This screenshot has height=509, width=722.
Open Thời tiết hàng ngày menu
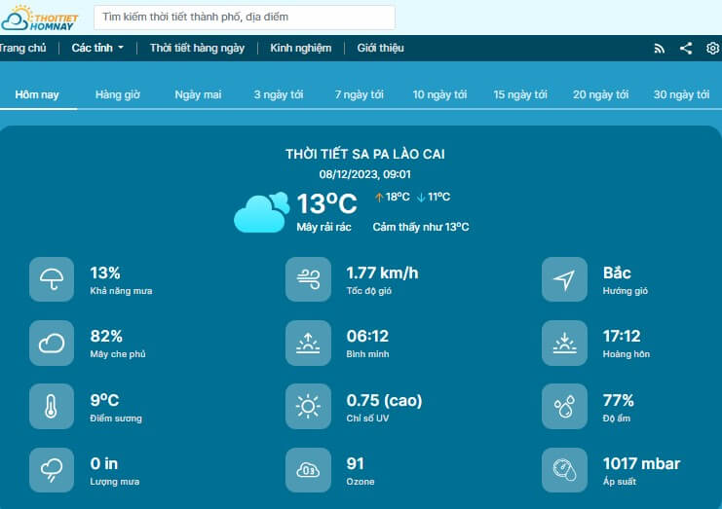pos(196,48)
